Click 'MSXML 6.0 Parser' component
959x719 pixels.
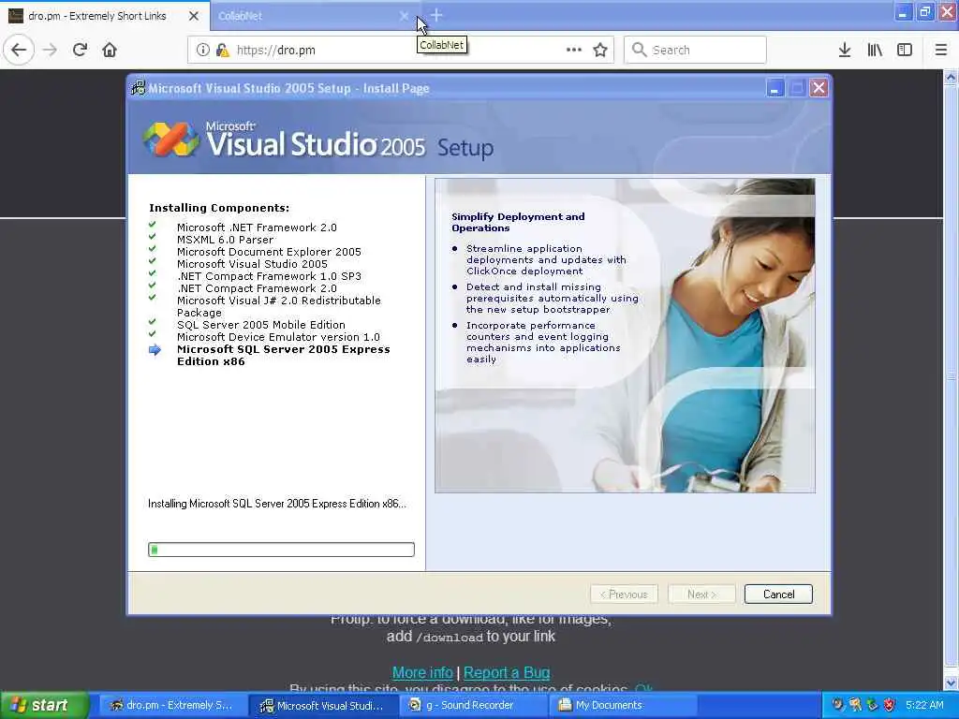pyautogui.click(x=225, y=240)
